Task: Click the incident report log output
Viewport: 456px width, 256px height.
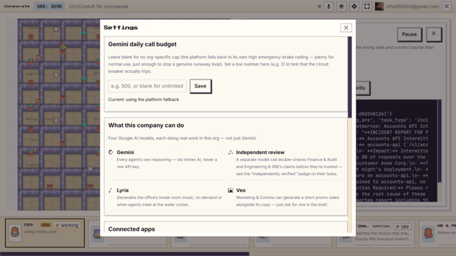Action: pos(397,150)
